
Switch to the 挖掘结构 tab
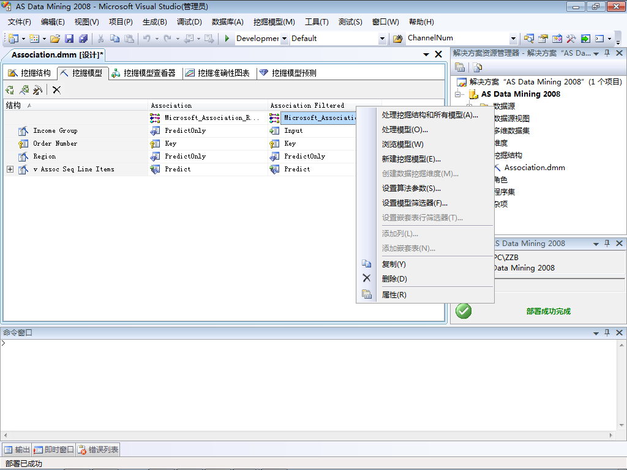click(x=29, y=73)
